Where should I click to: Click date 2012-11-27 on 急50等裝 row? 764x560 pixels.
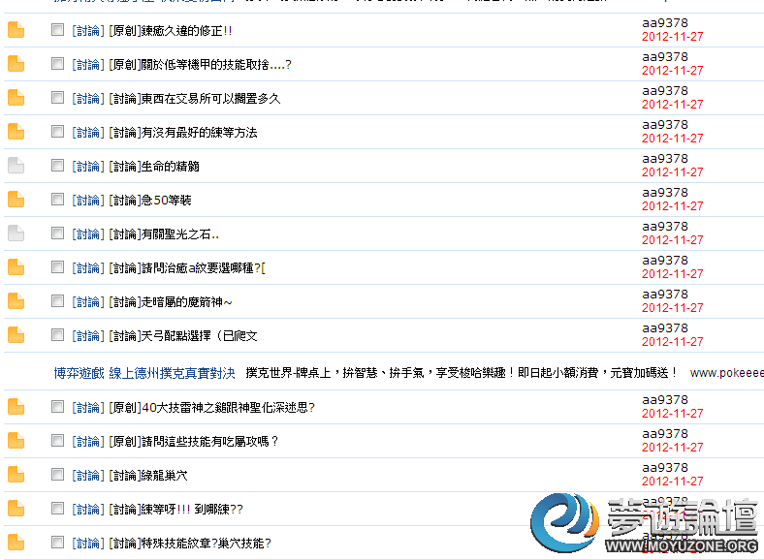point(673,206)
